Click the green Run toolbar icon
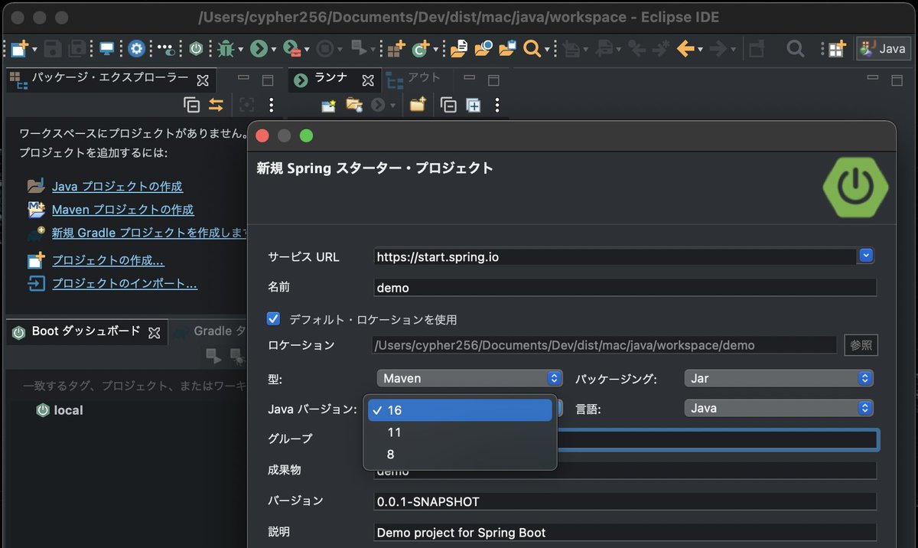 point(259,49)
